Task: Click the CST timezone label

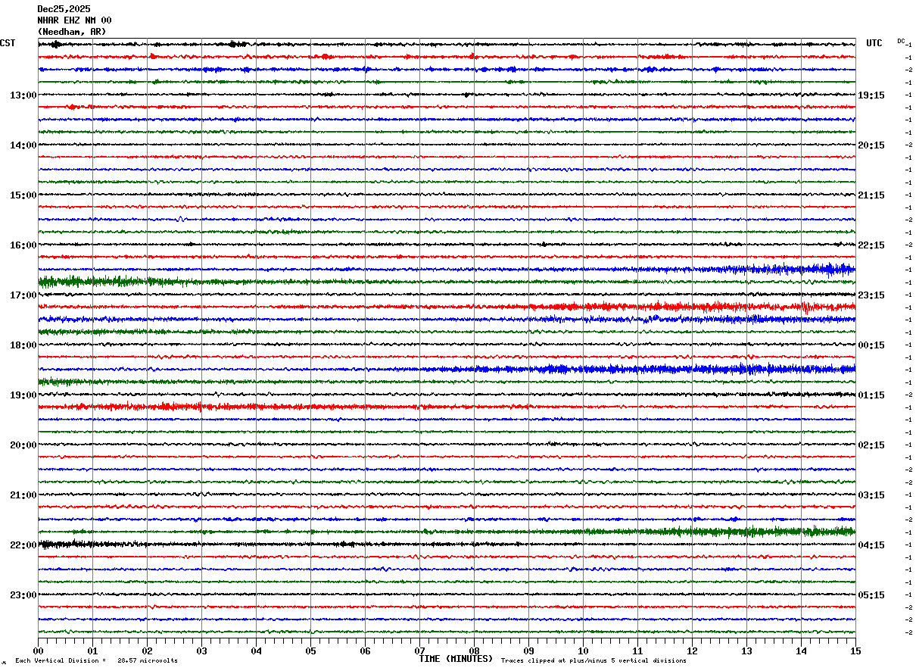Action: (8, 43)
